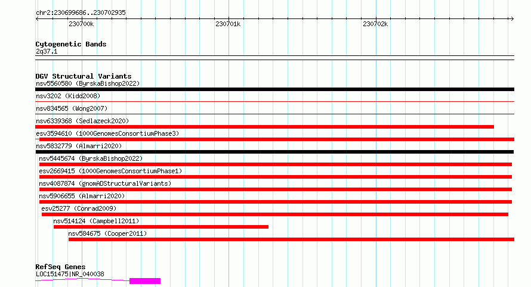Screen dimensions: 531x287
Task: Click the short red bar of nsv514124
Action: pyautogui.click(x=161, y=227)
